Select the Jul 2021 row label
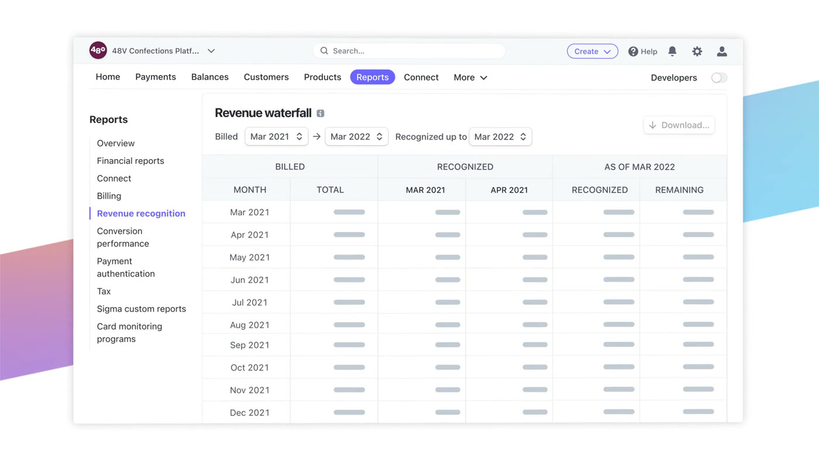Image resolution: width=819 pixels, height=461 pixels. click(x=250, y=302)
